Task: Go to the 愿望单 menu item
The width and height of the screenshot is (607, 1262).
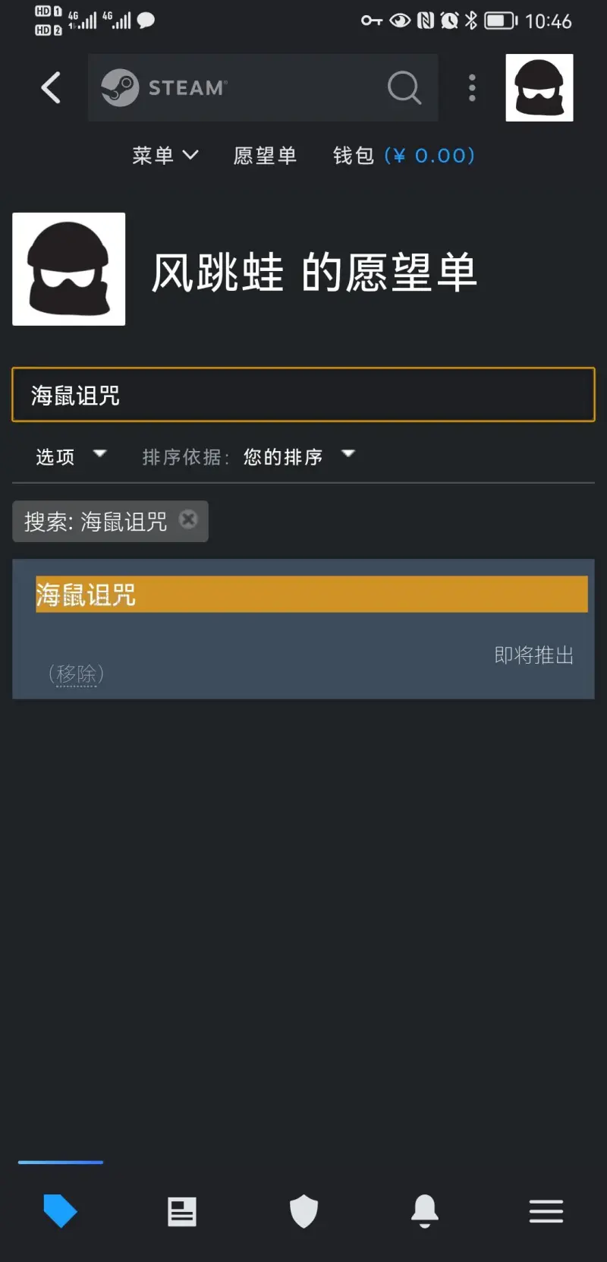Action: point(265,156)
